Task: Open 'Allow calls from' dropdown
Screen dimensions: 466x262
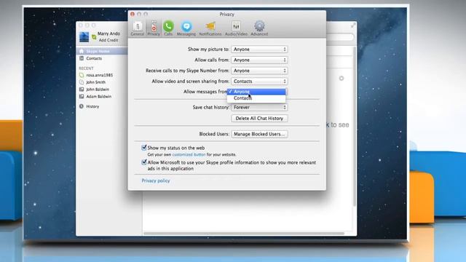Action: point(259,60)
